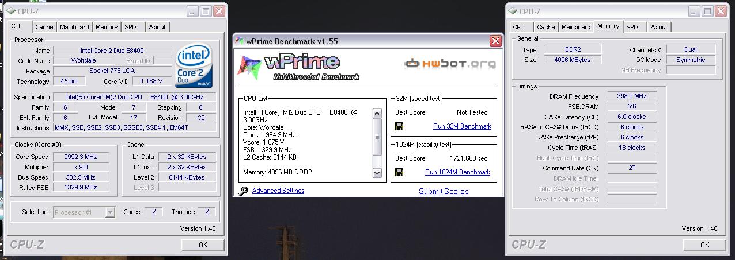The width and height of the screenshot is (735, 260).
Task: Click the CPU List scrollbar up arrow
Action: click(x=377, y=114)
